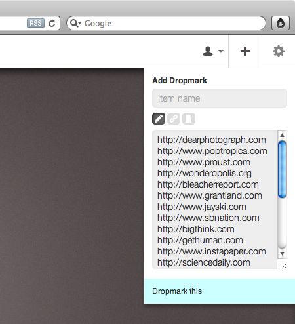This screenshot has width=295, height=324.
Task: Open the search engine magnifier dropdown
Action: (x=75, y=23)
